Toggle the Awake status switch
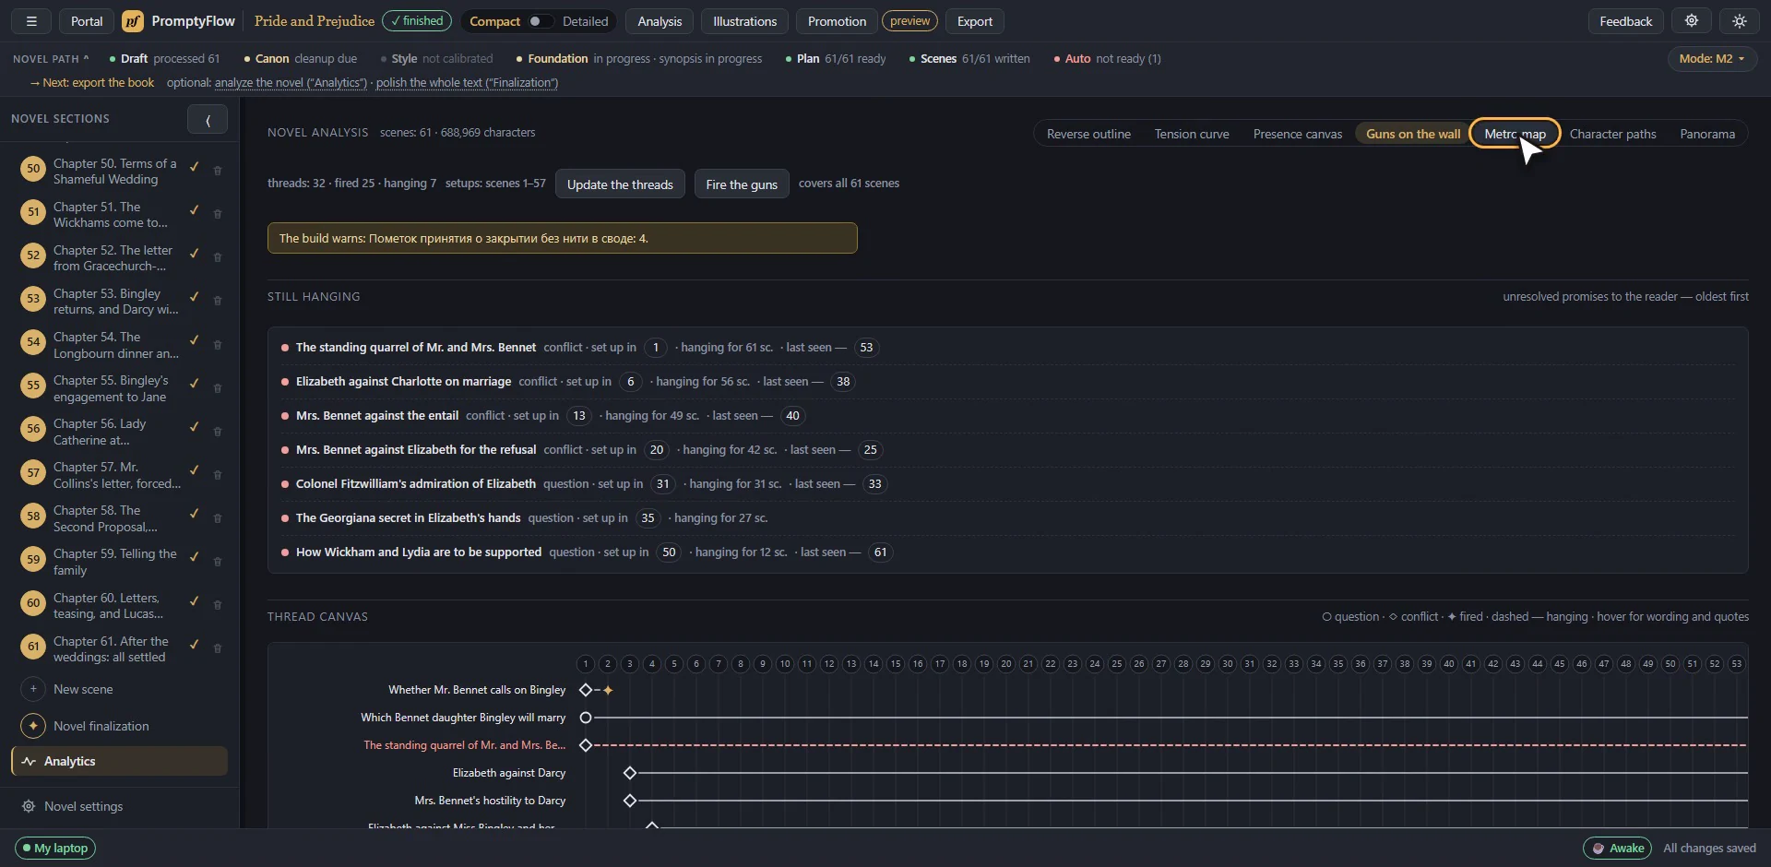 coord(1616,848)
